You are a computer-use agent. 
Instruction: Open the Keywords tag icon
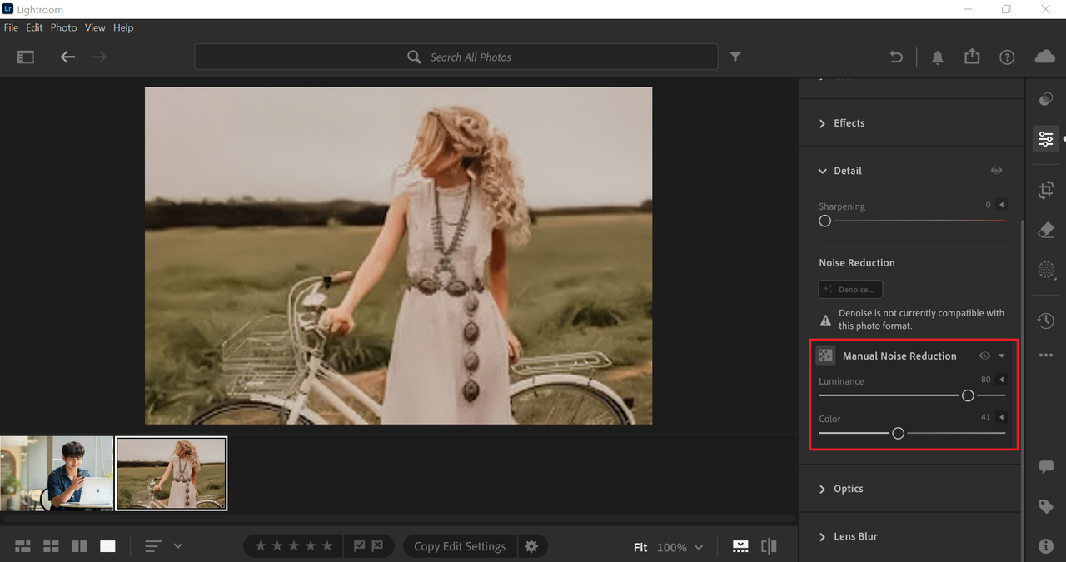point(1046,507)
